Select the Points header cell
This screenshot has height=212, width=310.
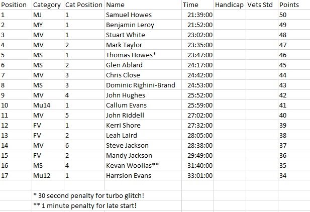290,5
